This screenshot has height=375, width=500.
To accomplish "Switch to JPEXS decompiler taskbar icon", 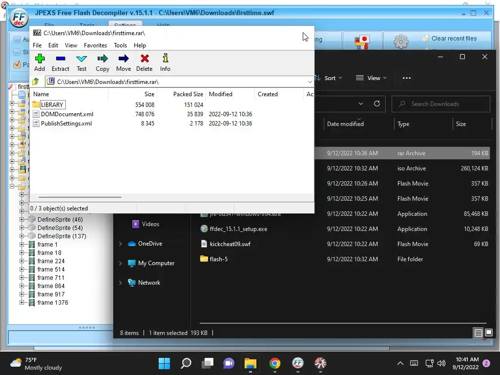I will pyautogui.click(x=297, y=363).
